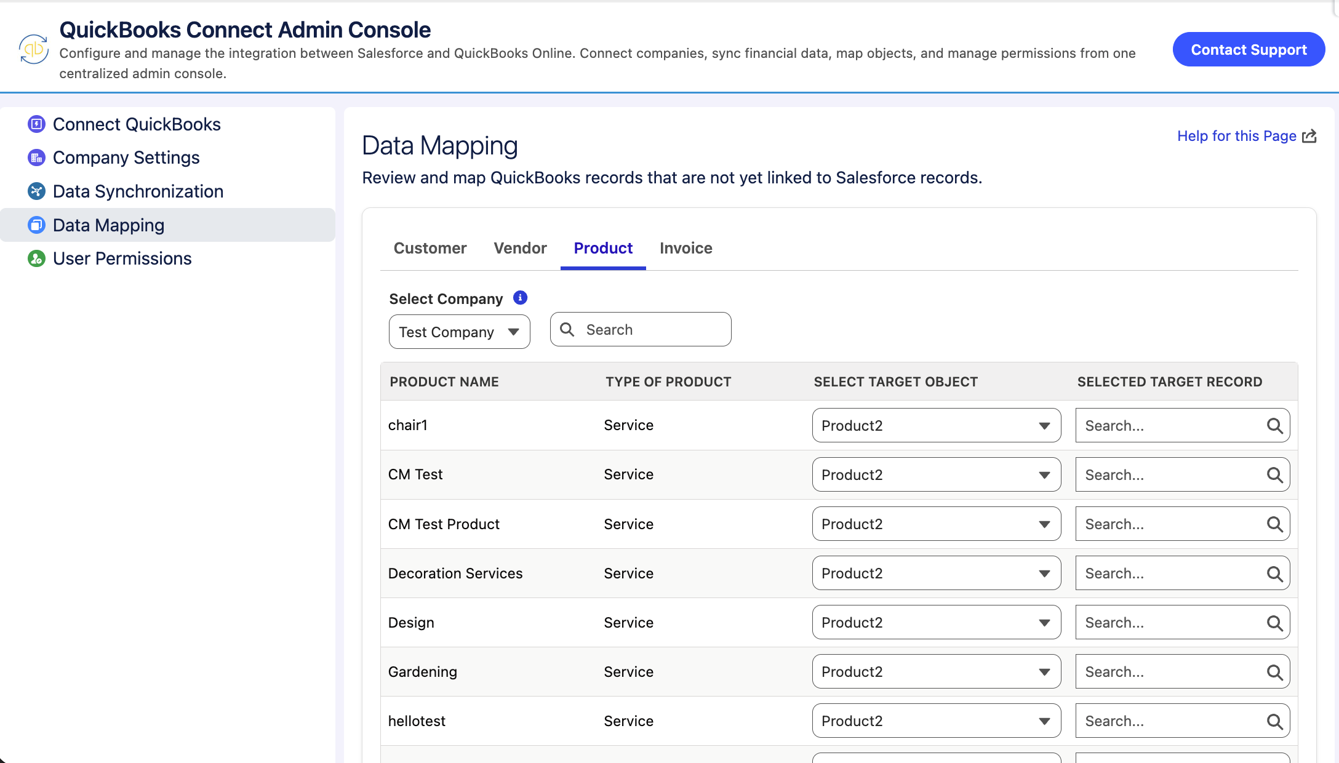1339x763 pixels.
Task: Click the TYPE OF PRODUCT column header
Action: (668, 381)
